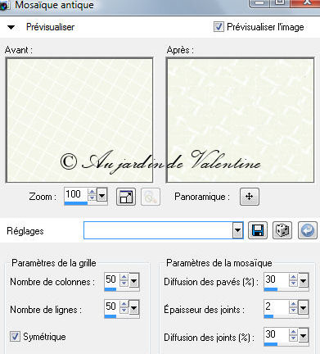Viewport: 320px width, 354px height.
Task: Step Diffusion des pavés spinner arrows
Action: [294, 280]
